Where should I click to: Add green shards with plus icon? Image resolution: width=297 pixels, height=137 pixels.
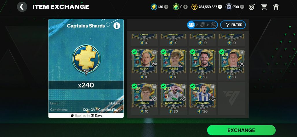pyautogui.click(x=185, y=7)
